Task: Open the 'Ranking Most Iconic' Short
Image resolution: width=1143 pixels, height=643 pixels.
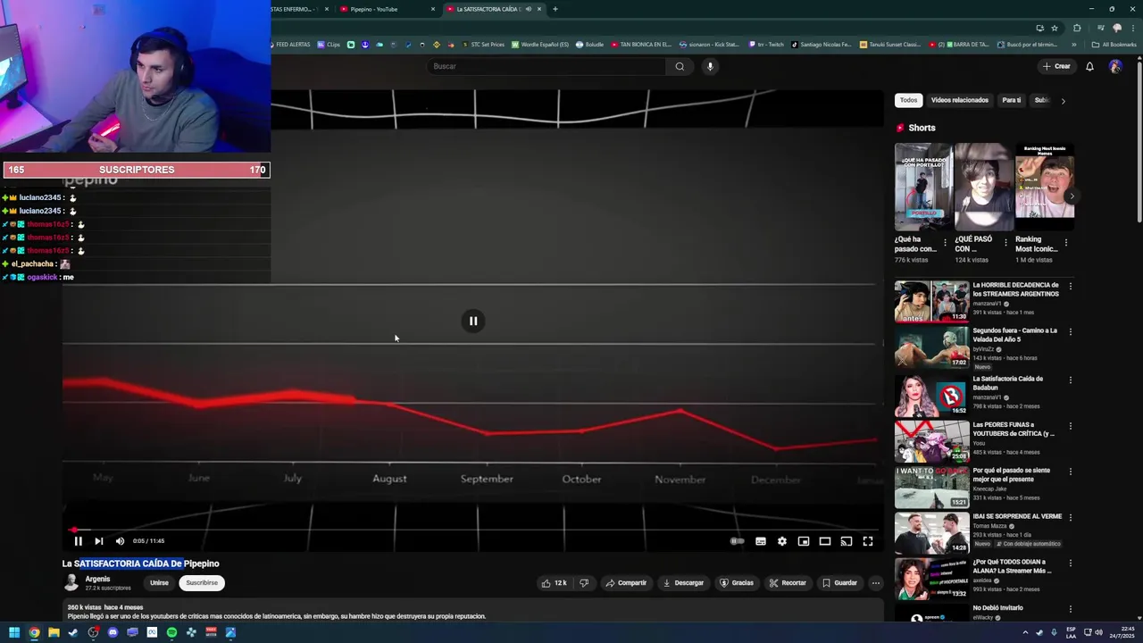Action: tap(1044, 188)
